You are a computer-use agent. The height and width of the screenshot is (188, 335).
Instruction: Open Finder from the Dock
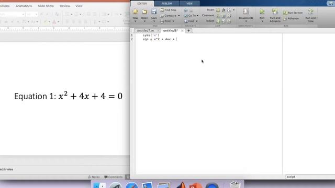[x=99, y=185]
